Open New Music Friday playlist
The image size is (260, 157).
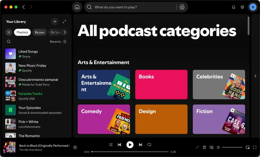click(x=37, y=68)
